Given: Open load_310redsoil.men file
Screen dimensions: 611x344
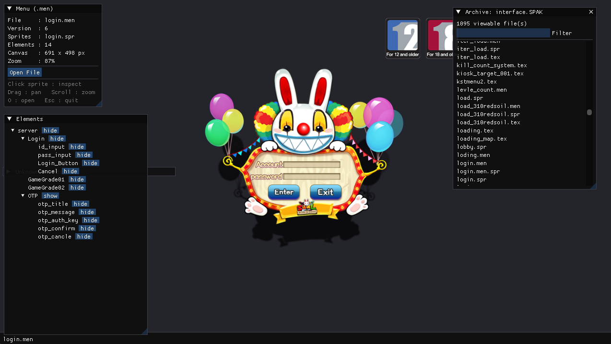Looking at the screenshot, I should (x=488, y=106).
